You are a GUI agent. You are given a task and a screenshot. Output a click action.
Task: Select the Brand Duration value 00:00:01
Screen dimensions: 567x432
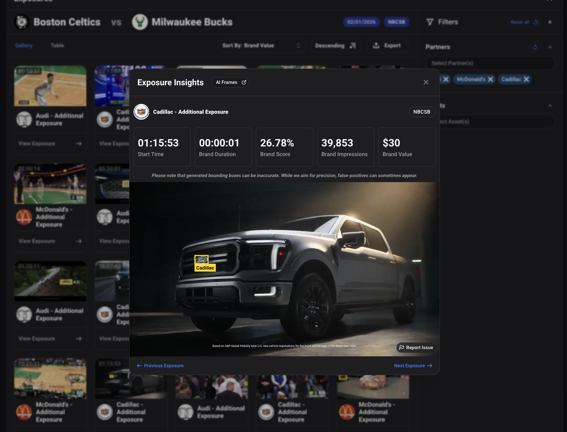click(x=219, y=143)
